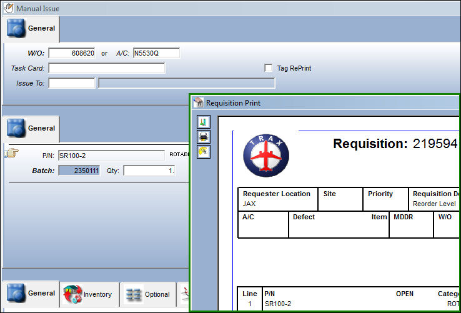
Task: Click the 'Defect' column header
Action: 304,217
